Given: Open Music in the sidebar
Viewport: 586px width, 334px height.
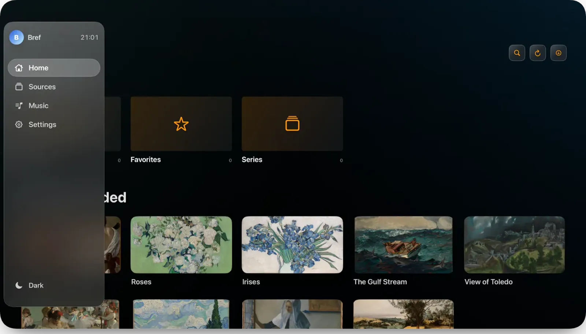Looking at the screenshot, I should click(x=54, y=106).
